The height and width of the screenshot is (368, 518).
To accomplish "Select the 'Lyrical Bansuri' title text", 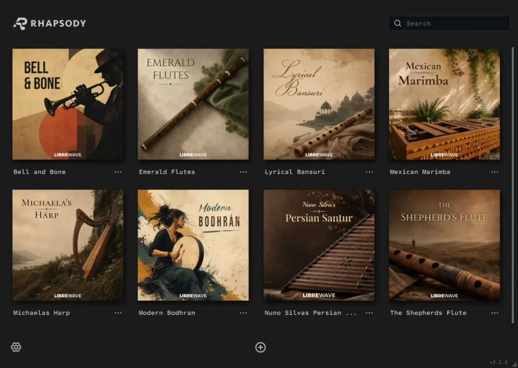I will click(x=295, y=172).
